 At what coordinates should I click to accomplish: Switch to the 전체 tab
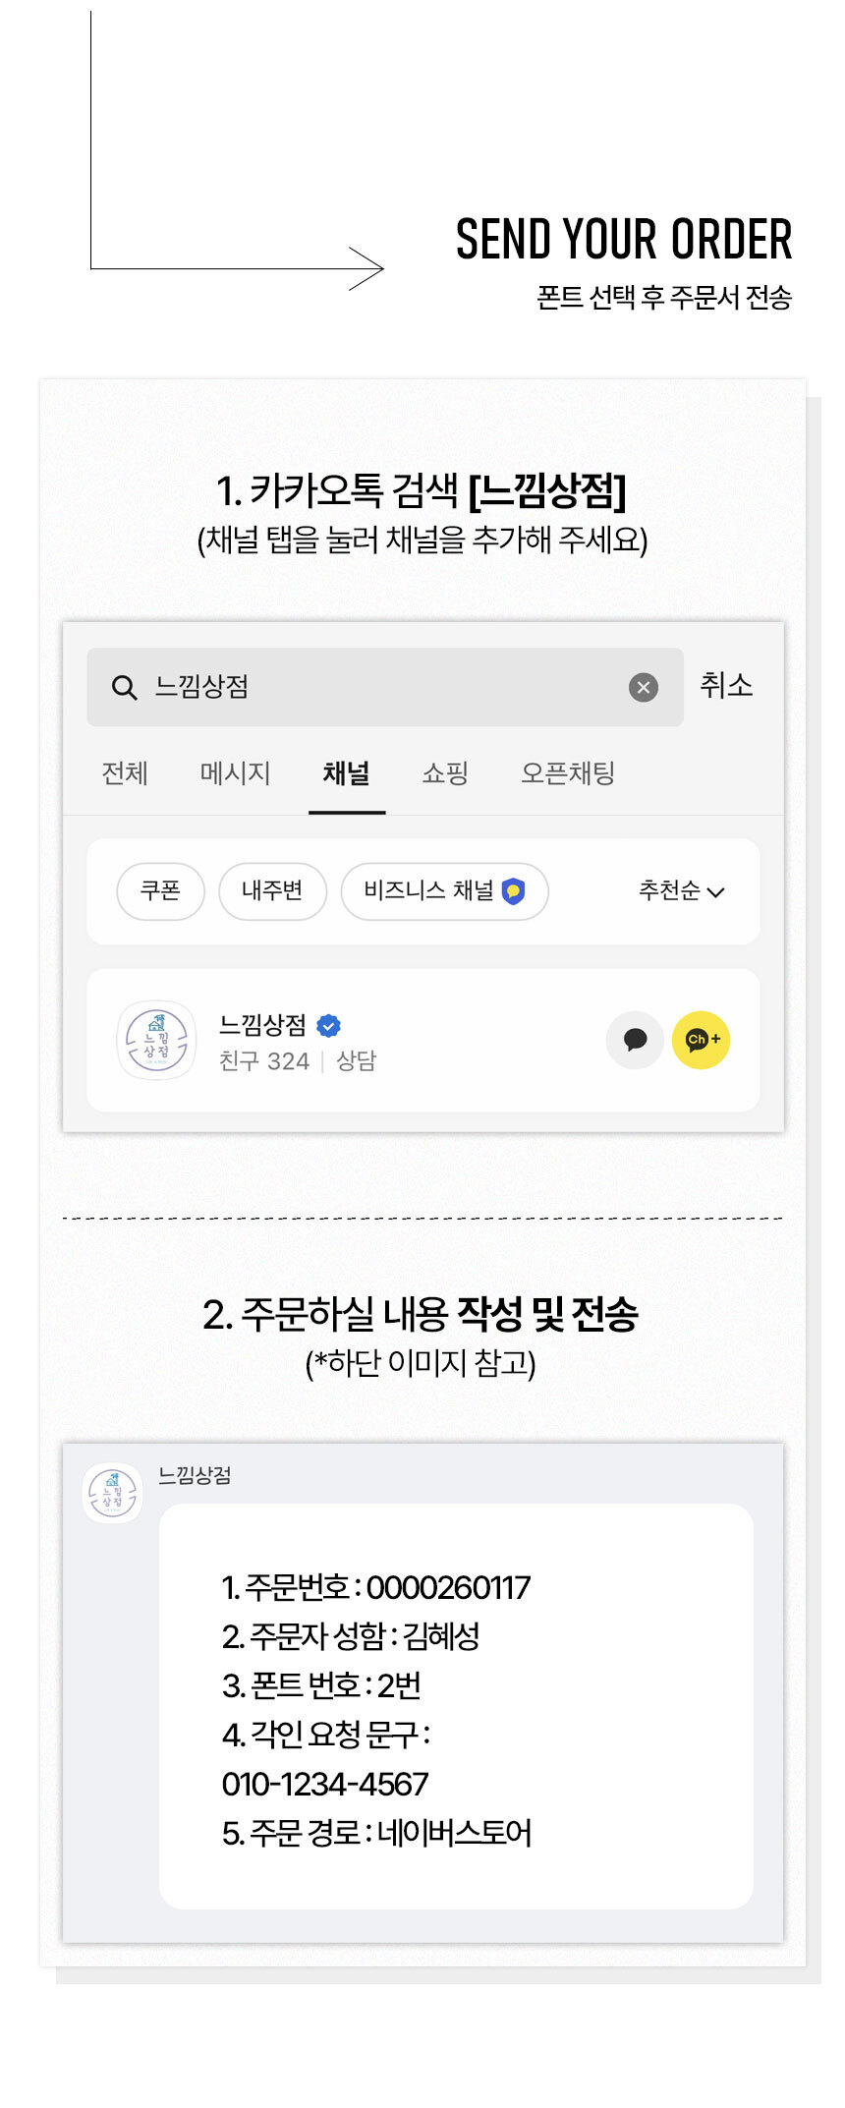[125, 773]
